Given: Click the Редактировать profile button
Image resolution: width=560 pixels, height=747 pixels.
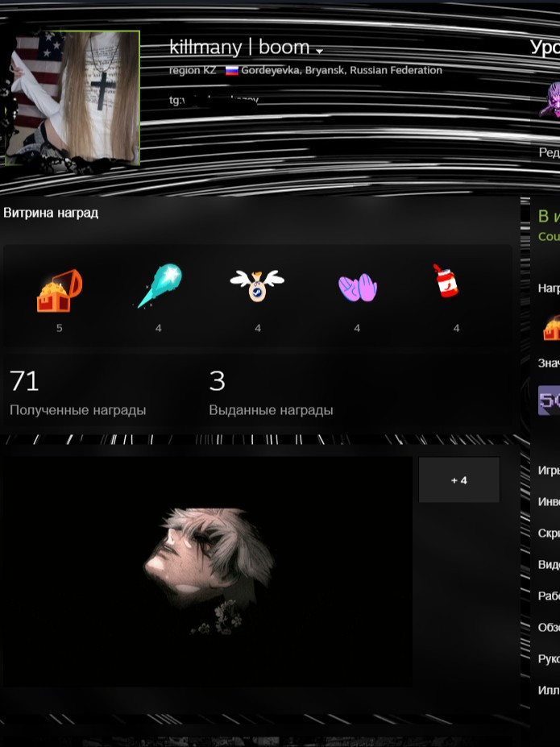Looking at the screenshot, I should [550, 152].
